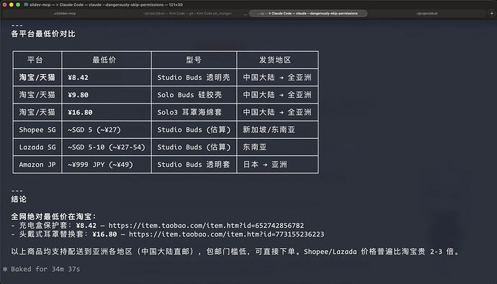Image resolution: width=497 pixels, height=284 pixels.
Task: Open the Taobao link ending 773155236223
Action: 226,234
